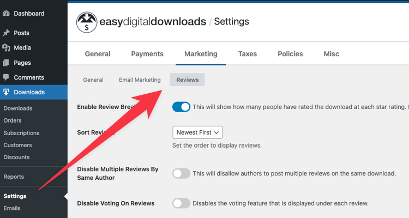Click the Downloads arrow icon in sidebar
Viewport: 409px width, 218px height.
(x=6, y=92)
